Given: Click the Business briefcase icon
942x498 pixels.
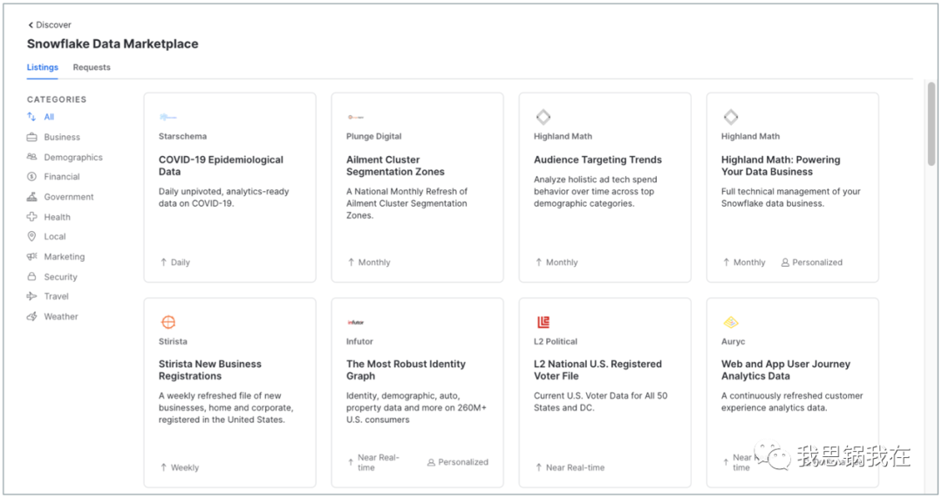Looking at the screenshot, I should pos(32,137).
